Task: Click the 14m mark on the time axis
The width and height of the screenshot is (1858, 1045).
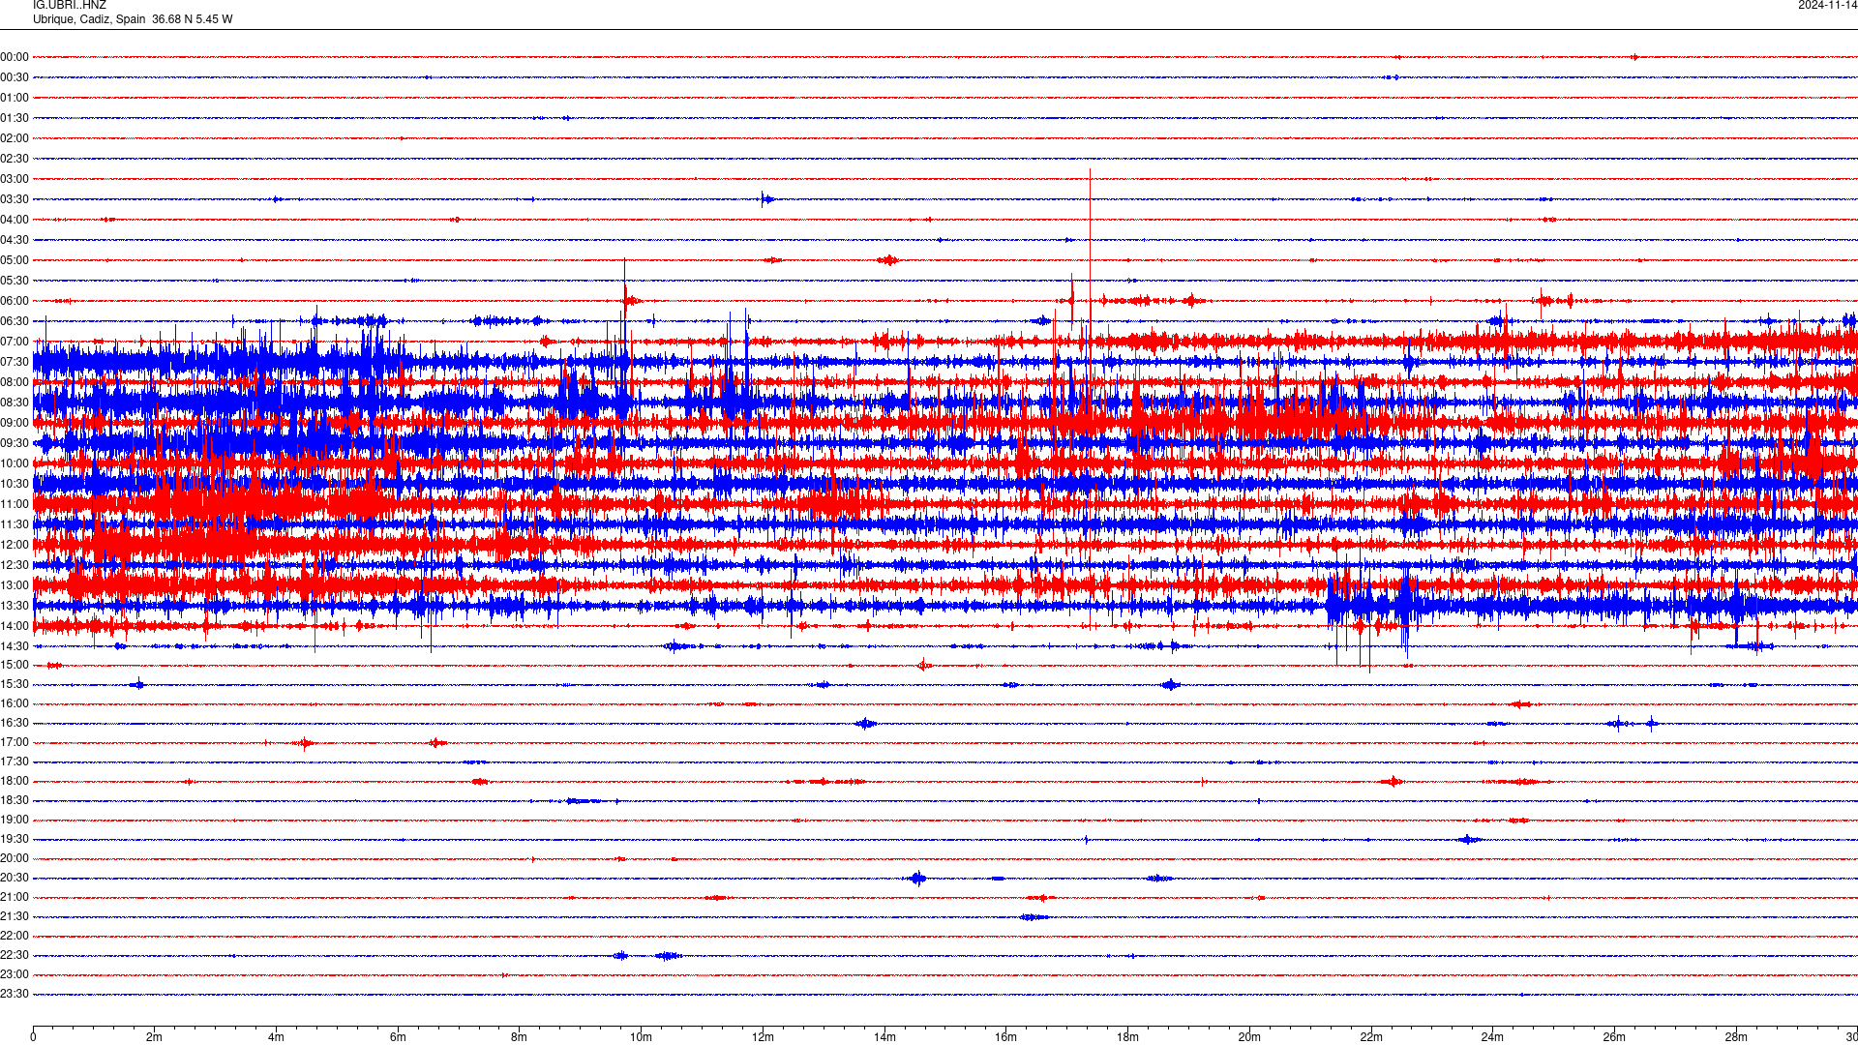Action: 884,1037
